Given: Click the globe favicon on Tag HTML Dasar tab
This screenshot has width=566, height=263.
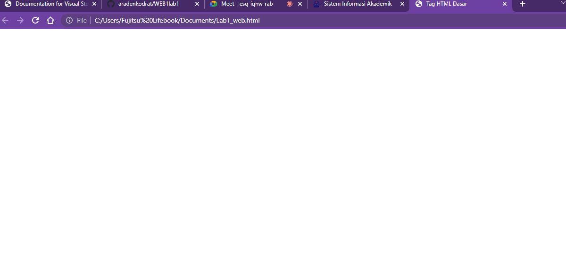Looking at the screenshot, I should [419, 4].
